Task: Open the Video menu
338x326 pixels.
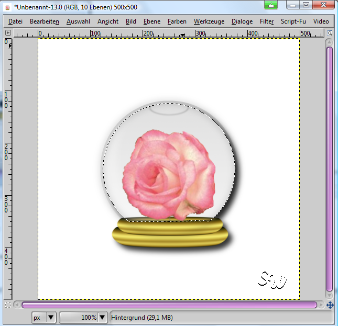Action: 321,21
